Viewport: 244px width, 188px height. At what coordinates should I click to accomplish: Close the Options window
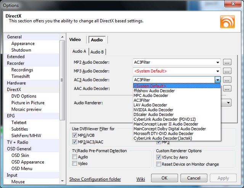tap(233, 3)
